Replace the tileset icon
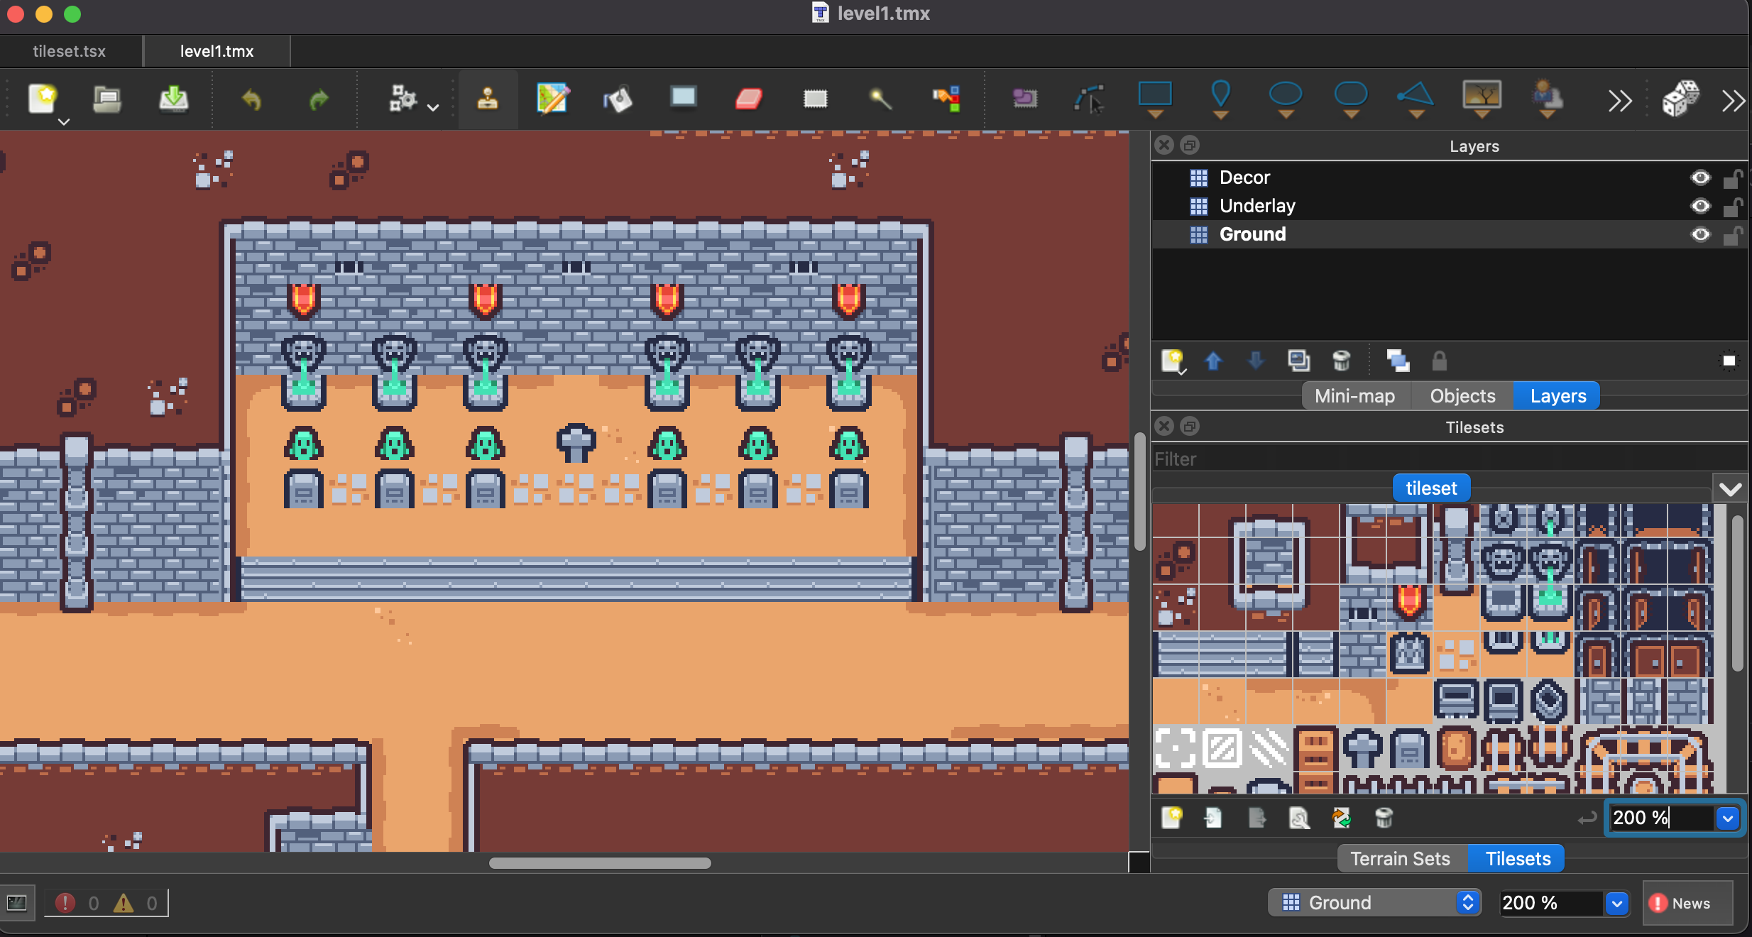This screenshot has width=1752, height=937. pos(1341,818)
